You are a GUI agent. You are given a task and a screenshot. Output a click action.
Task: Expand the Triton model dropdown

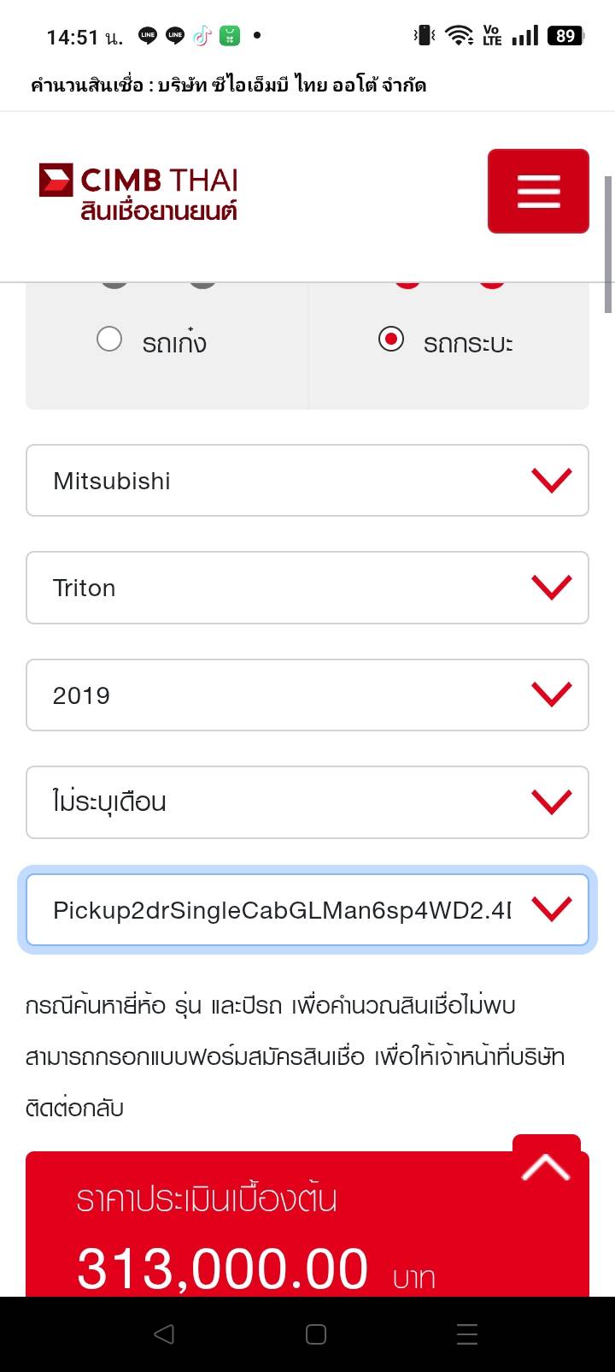(x=307, y=588)
